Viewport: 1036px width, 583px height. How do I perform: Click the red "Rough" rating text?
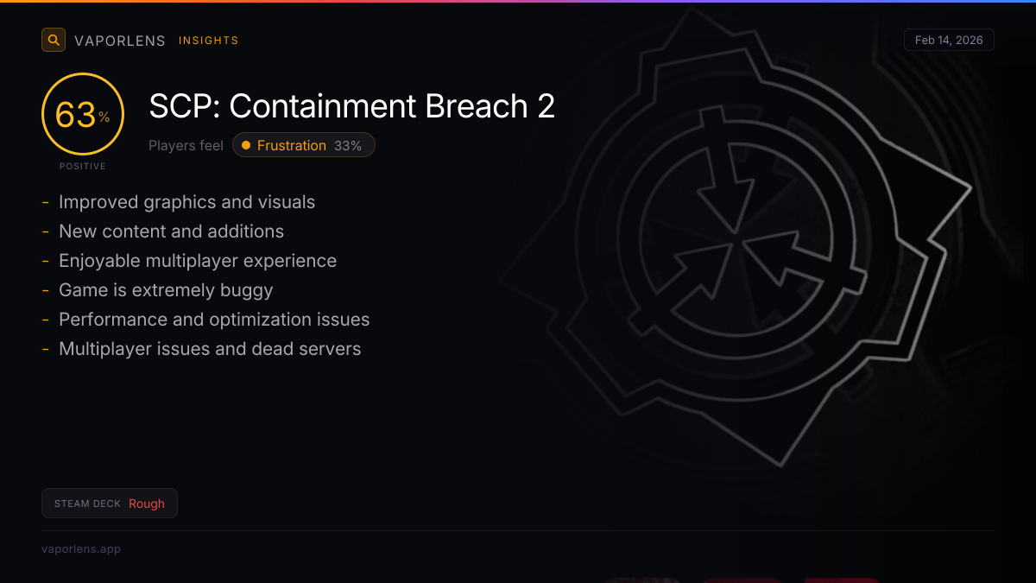147,504
